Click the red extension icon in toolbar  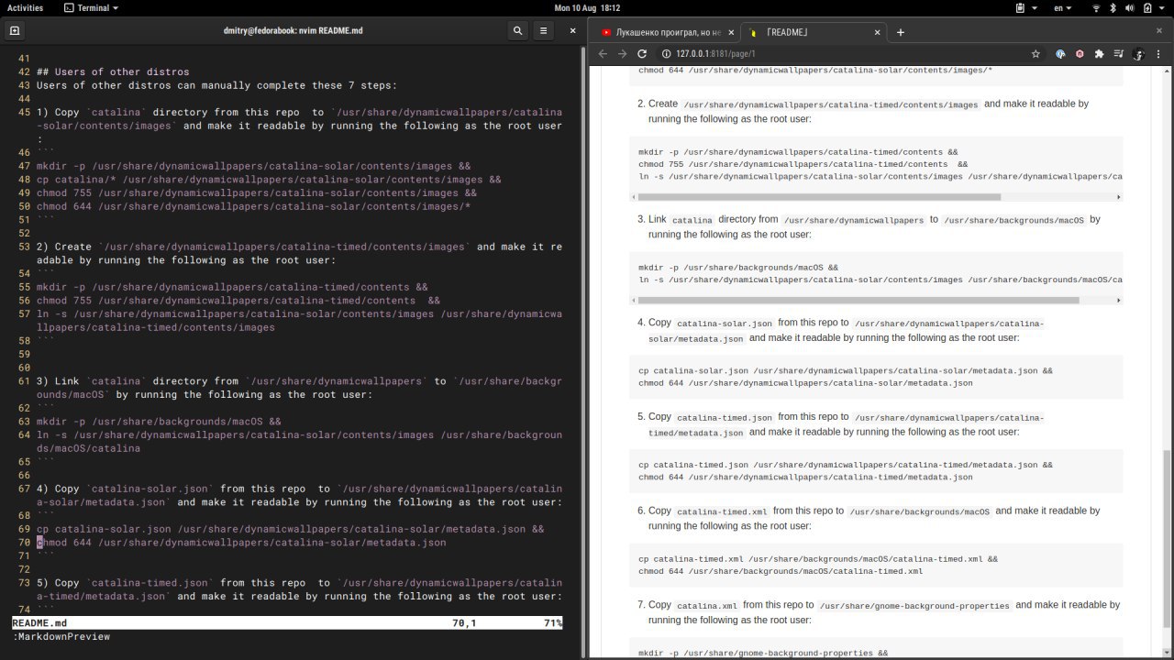click(1080, 53)
